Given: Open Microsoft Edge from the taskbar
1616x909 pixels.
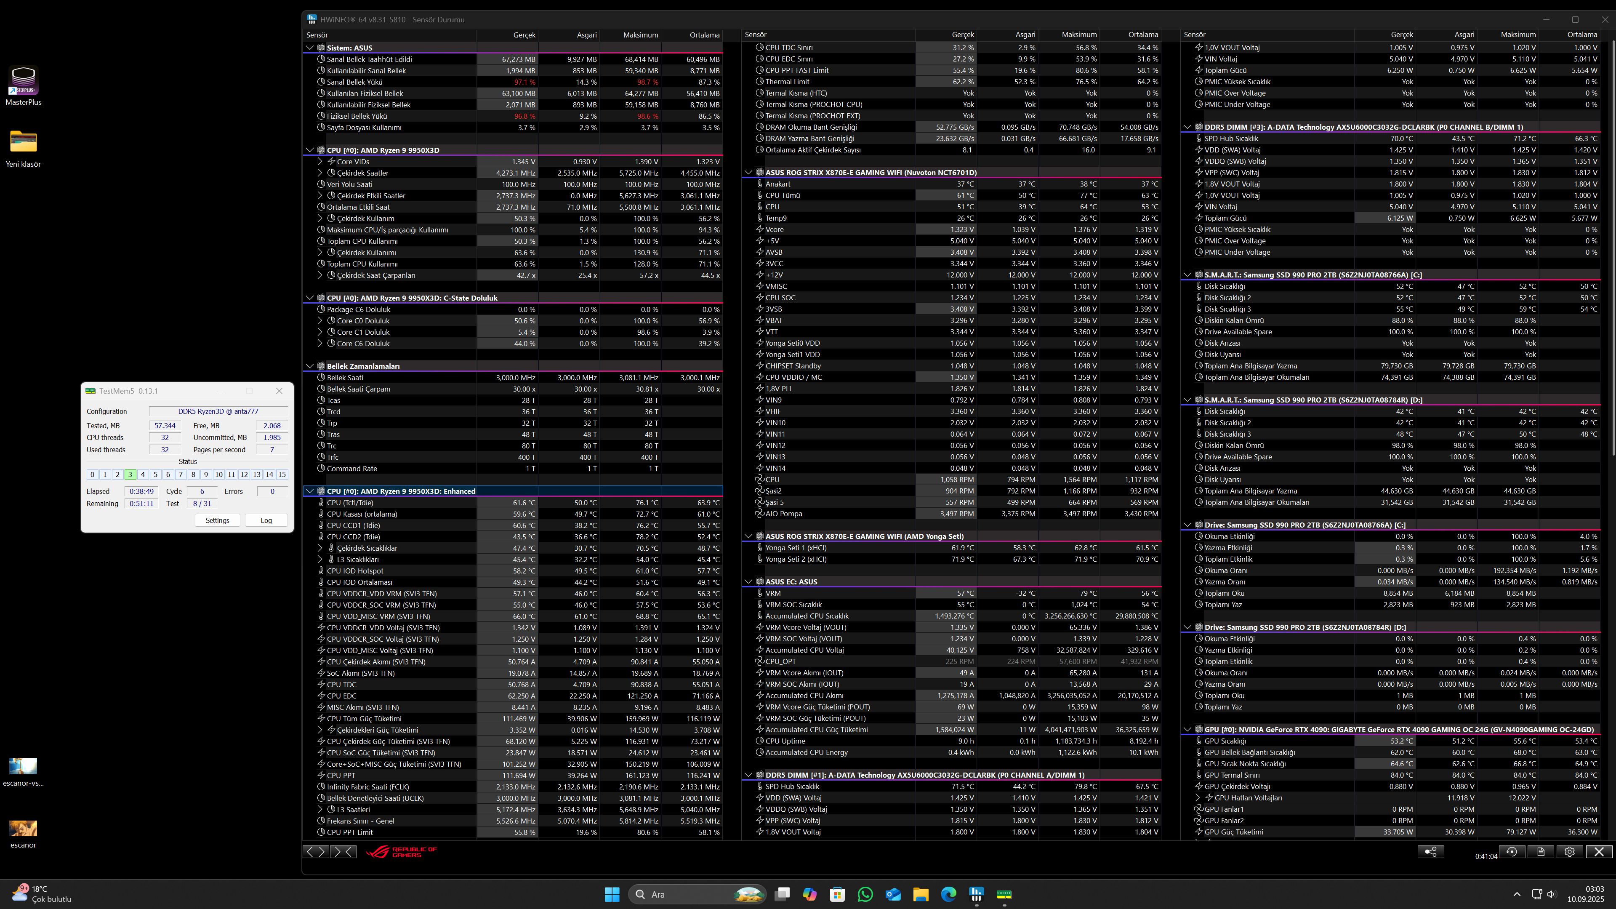Looking at the screenshot, I should [x=948, y=894].
